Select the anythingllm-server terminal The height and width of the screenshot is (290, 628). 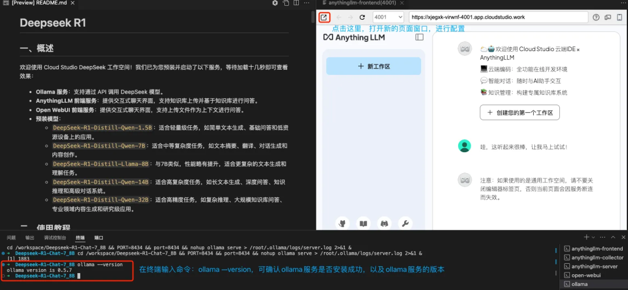click(593, 266)
